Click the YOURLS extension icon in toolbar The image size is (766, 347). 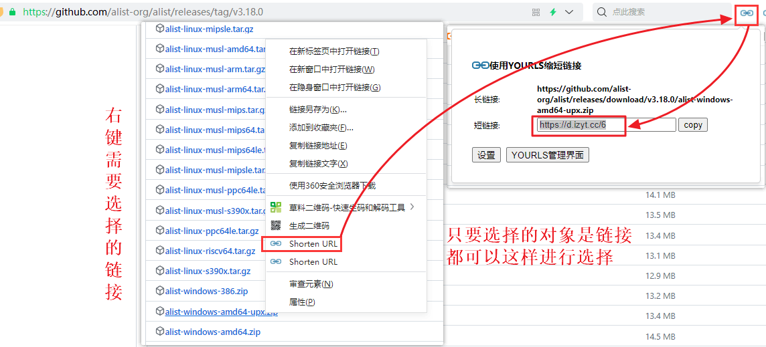click(746, 13)
